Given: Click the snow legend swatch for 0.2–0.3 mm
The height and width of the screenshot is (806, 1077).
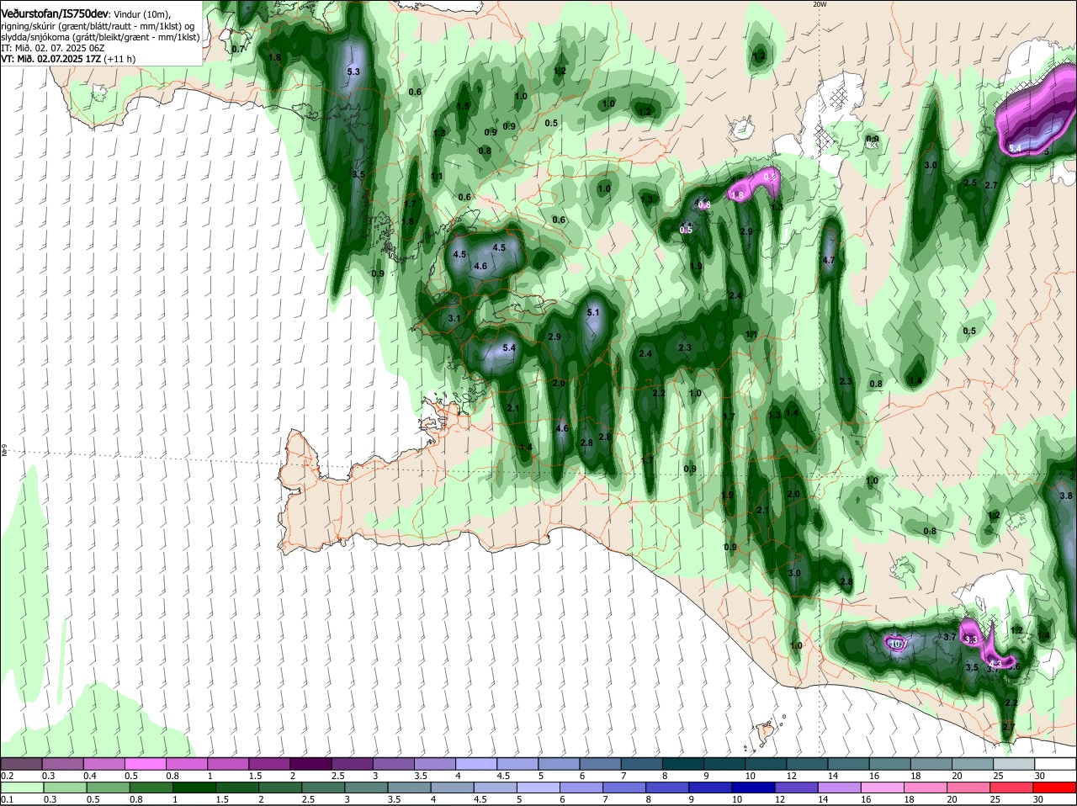Looking at the screenshot, I should (21, 763).
